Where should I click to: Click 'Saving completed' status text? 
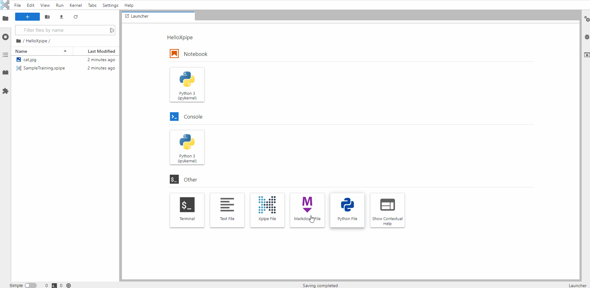320,286
